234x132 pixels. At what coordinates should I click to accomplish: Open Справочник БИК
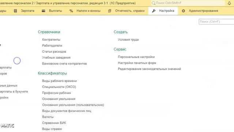(54, 123)
